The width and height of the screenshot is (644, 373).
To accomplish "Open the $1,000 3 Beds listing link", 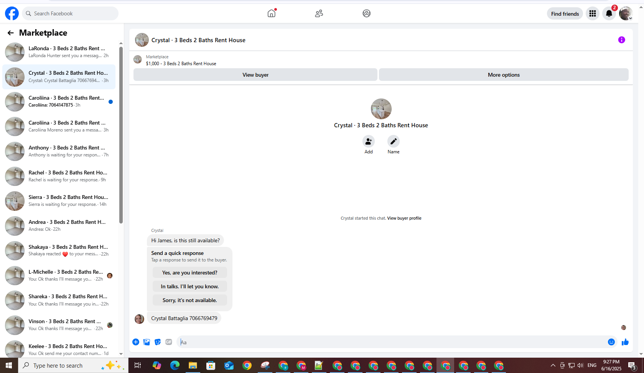I will point(181,64).
